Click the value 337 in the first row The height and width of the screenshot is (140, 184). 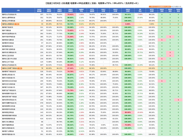42,14
